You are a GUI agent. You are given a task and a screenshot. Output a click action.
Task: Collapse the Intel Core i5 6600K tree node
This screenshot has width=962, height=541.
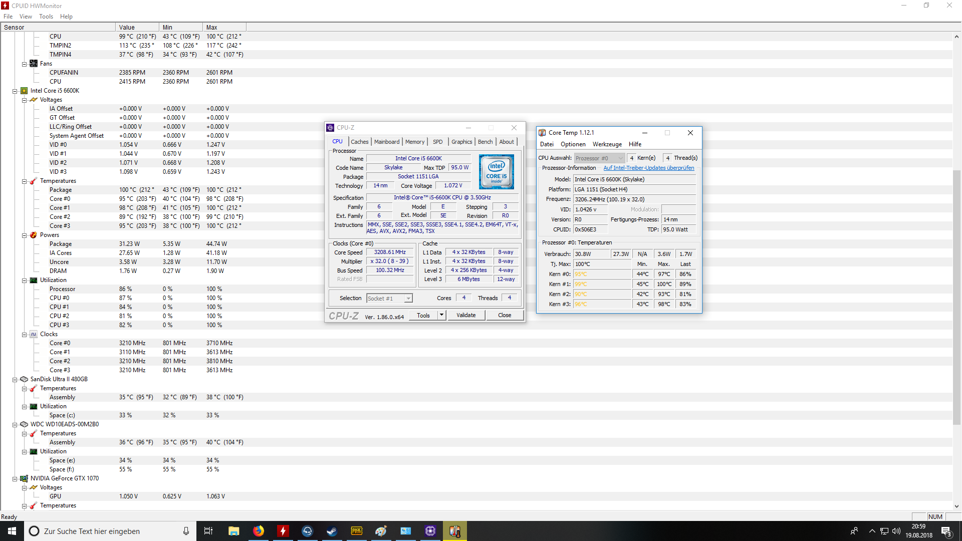point(15,91)
